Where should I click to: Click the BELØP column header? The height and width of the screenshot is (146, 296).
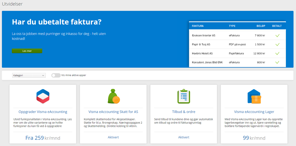coord(260,26)
